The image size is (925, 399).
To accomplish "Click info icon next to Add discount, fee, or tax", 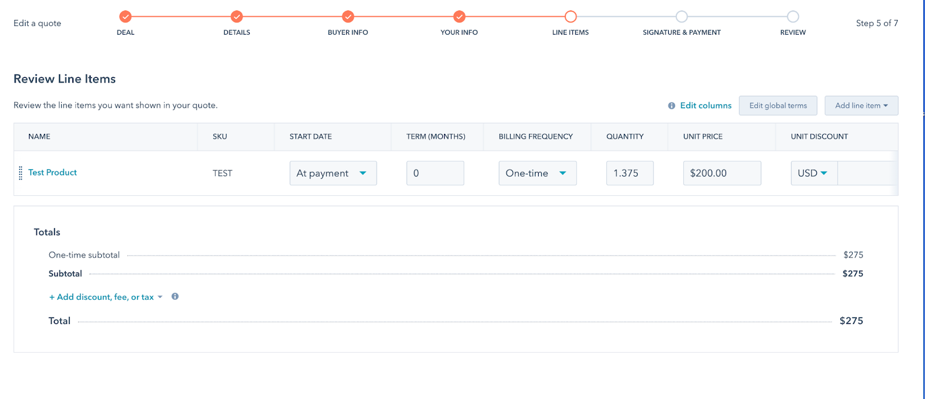I will (175, 296).
